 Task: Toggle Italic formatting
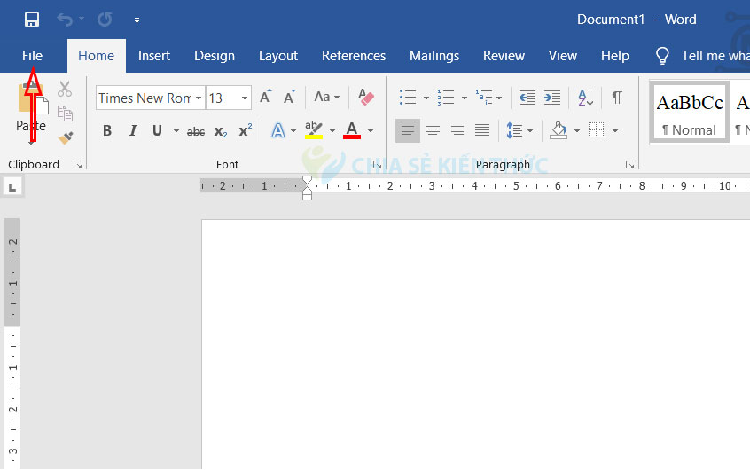click(x=133, y=131)
